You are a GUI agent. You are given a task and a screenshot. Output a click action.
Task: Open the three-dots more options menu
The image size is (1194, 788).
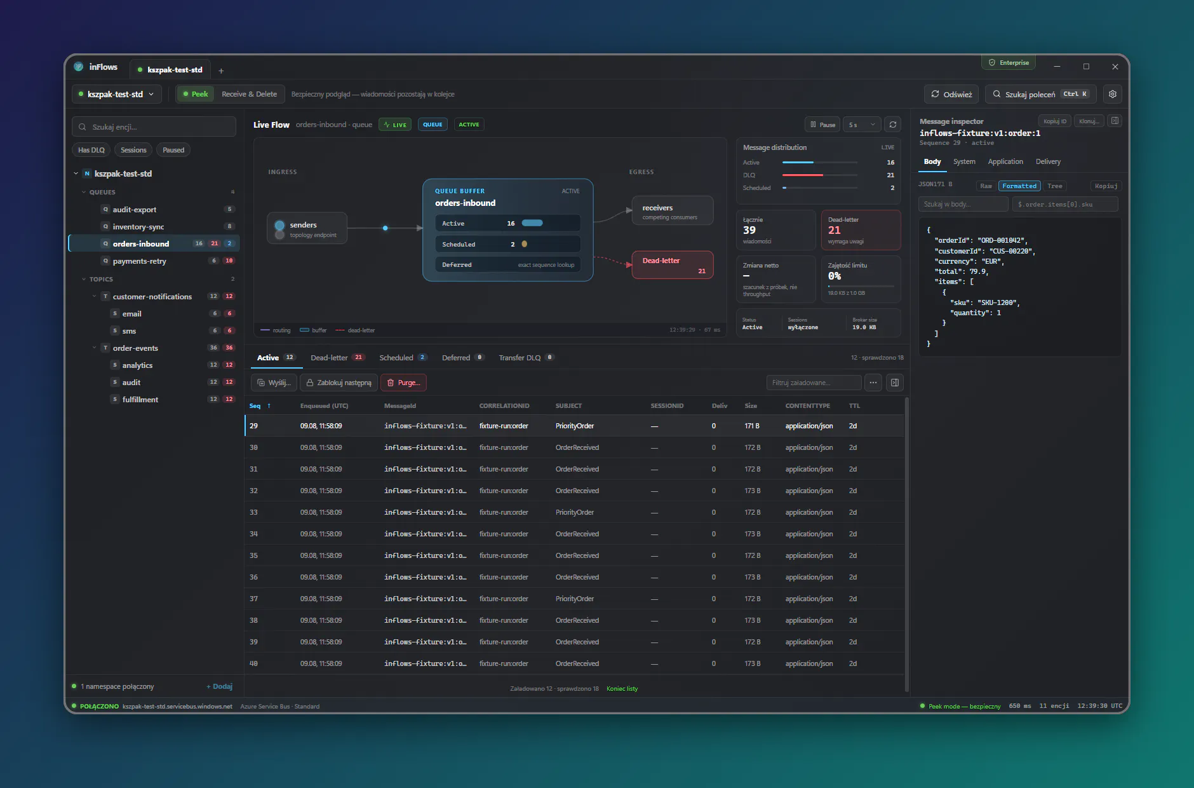[x=873, y=383]
